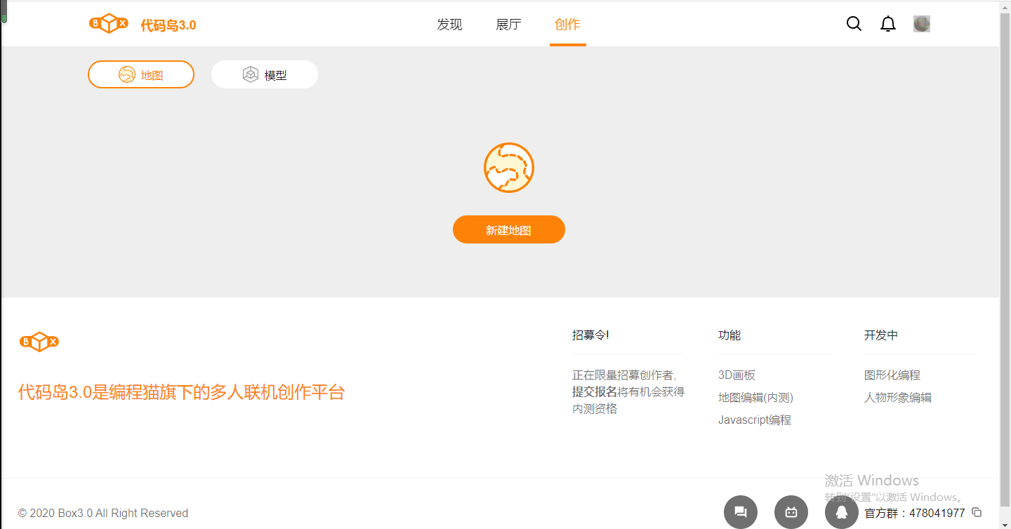Click the 新建地图 button

click(509, 229)
